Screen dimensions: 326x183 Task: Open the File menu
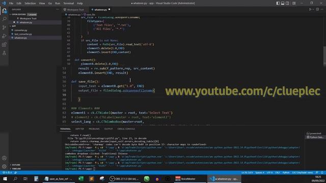click(x=11, y=4)
